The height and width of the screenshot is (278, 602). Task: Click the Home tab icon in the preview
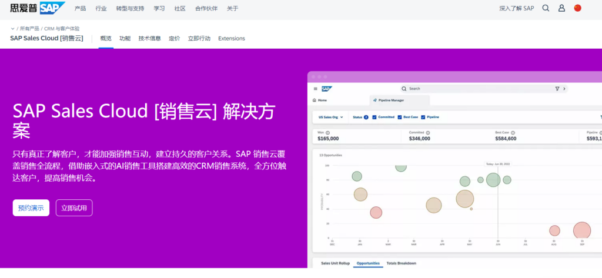[x=315, y=101]
